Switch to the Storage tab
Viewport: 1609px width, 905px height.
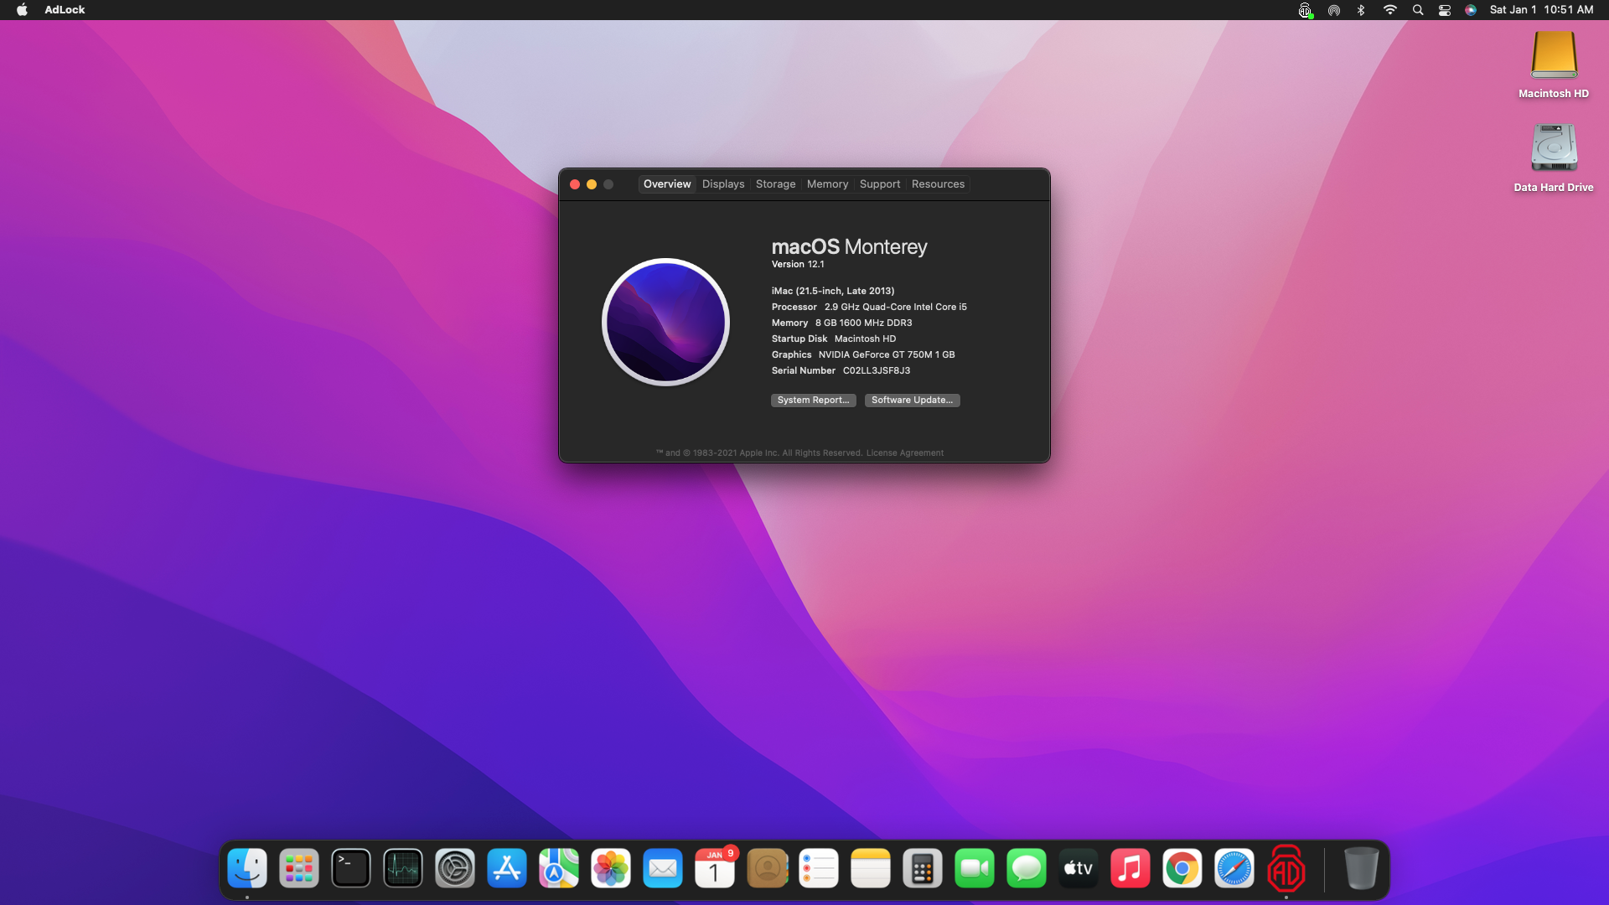775,184
